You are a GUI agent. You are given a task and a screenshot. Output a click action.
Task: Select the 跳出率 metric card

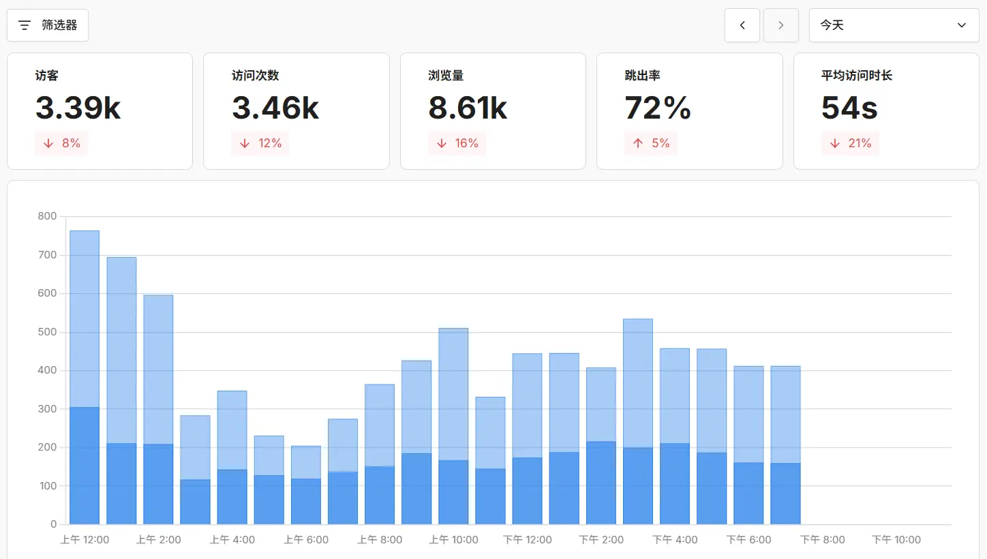[690, 111]
